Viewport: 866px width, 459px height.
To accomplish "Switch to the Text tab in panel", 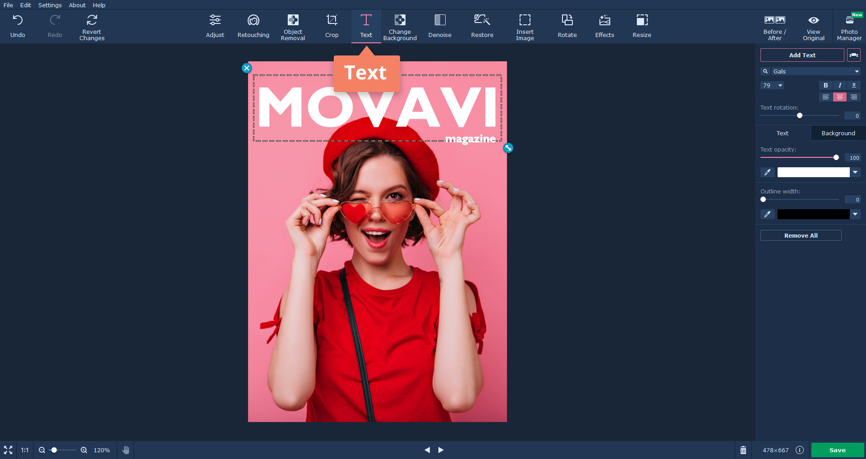I will pyautogui.click(x=783, y=133).
